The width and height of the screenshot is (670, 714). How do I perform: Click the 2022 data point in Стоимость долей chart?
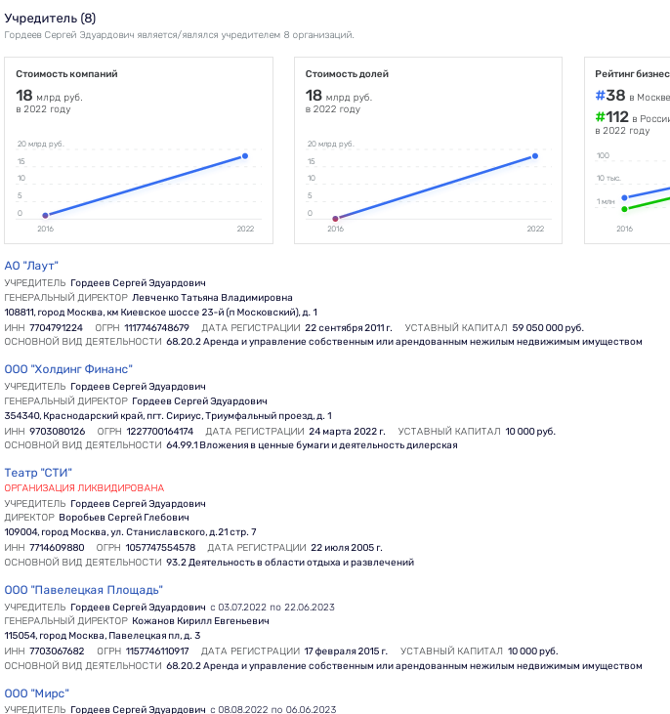(x=535, y=156)
